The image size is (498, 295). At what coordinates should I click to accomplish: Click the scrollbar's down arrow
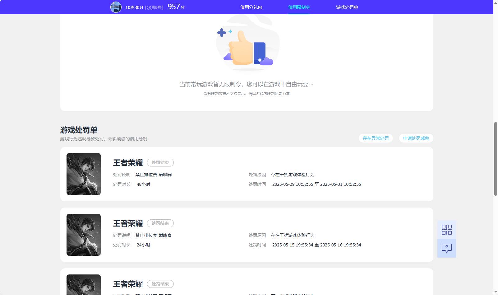tap(496, 292)
